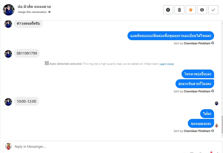
Task: Click seen-by avatar beside ขอบคุณนะคะ message
Action: [216, 125]
